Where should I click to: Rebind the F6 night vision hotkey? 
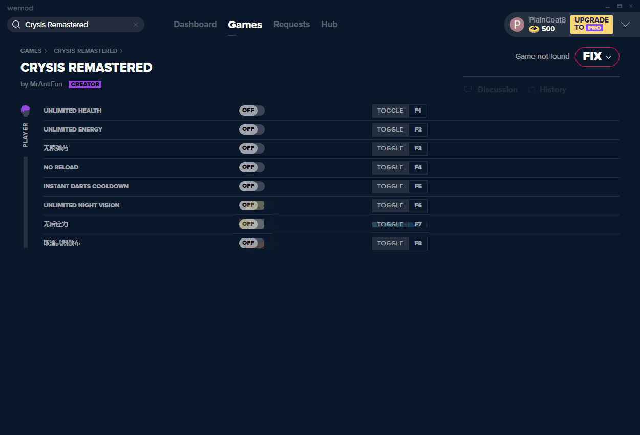point(418,205)
